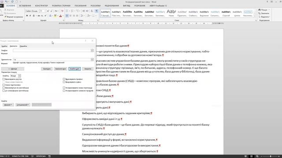Enable Враховувати префікс checkbox

[64, 79]
